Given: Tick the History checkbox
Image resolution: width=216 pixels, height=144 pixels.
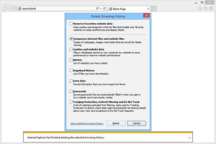Looking at the screenshot, I should 71,60.
